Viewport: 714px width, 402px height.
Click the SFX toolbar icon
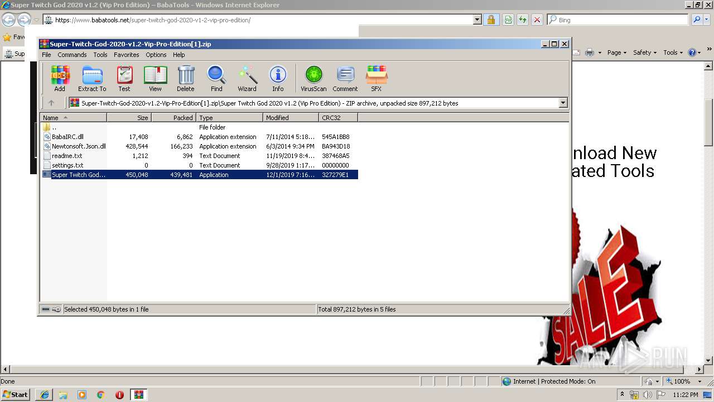[377, 79]
